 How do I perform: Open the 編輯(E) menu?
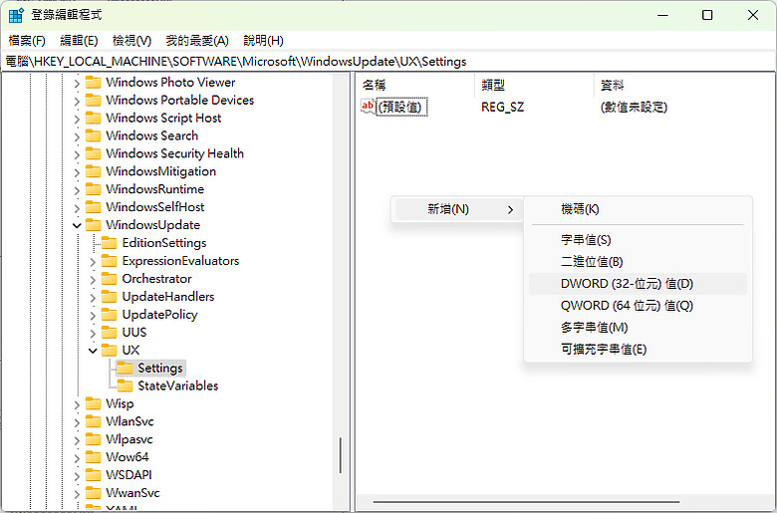[79, 41]
